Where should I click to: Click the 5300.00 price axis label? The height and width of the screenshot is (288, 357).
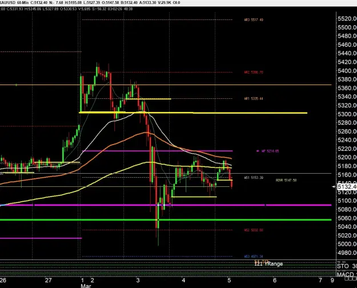click(347, 114)
